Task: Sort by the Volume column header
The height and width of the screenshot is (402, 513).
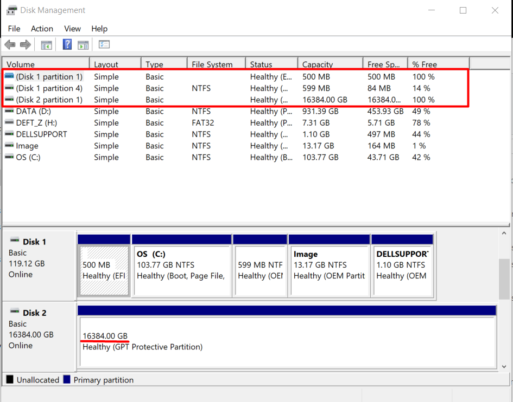Action: click(x=46, y=64)
